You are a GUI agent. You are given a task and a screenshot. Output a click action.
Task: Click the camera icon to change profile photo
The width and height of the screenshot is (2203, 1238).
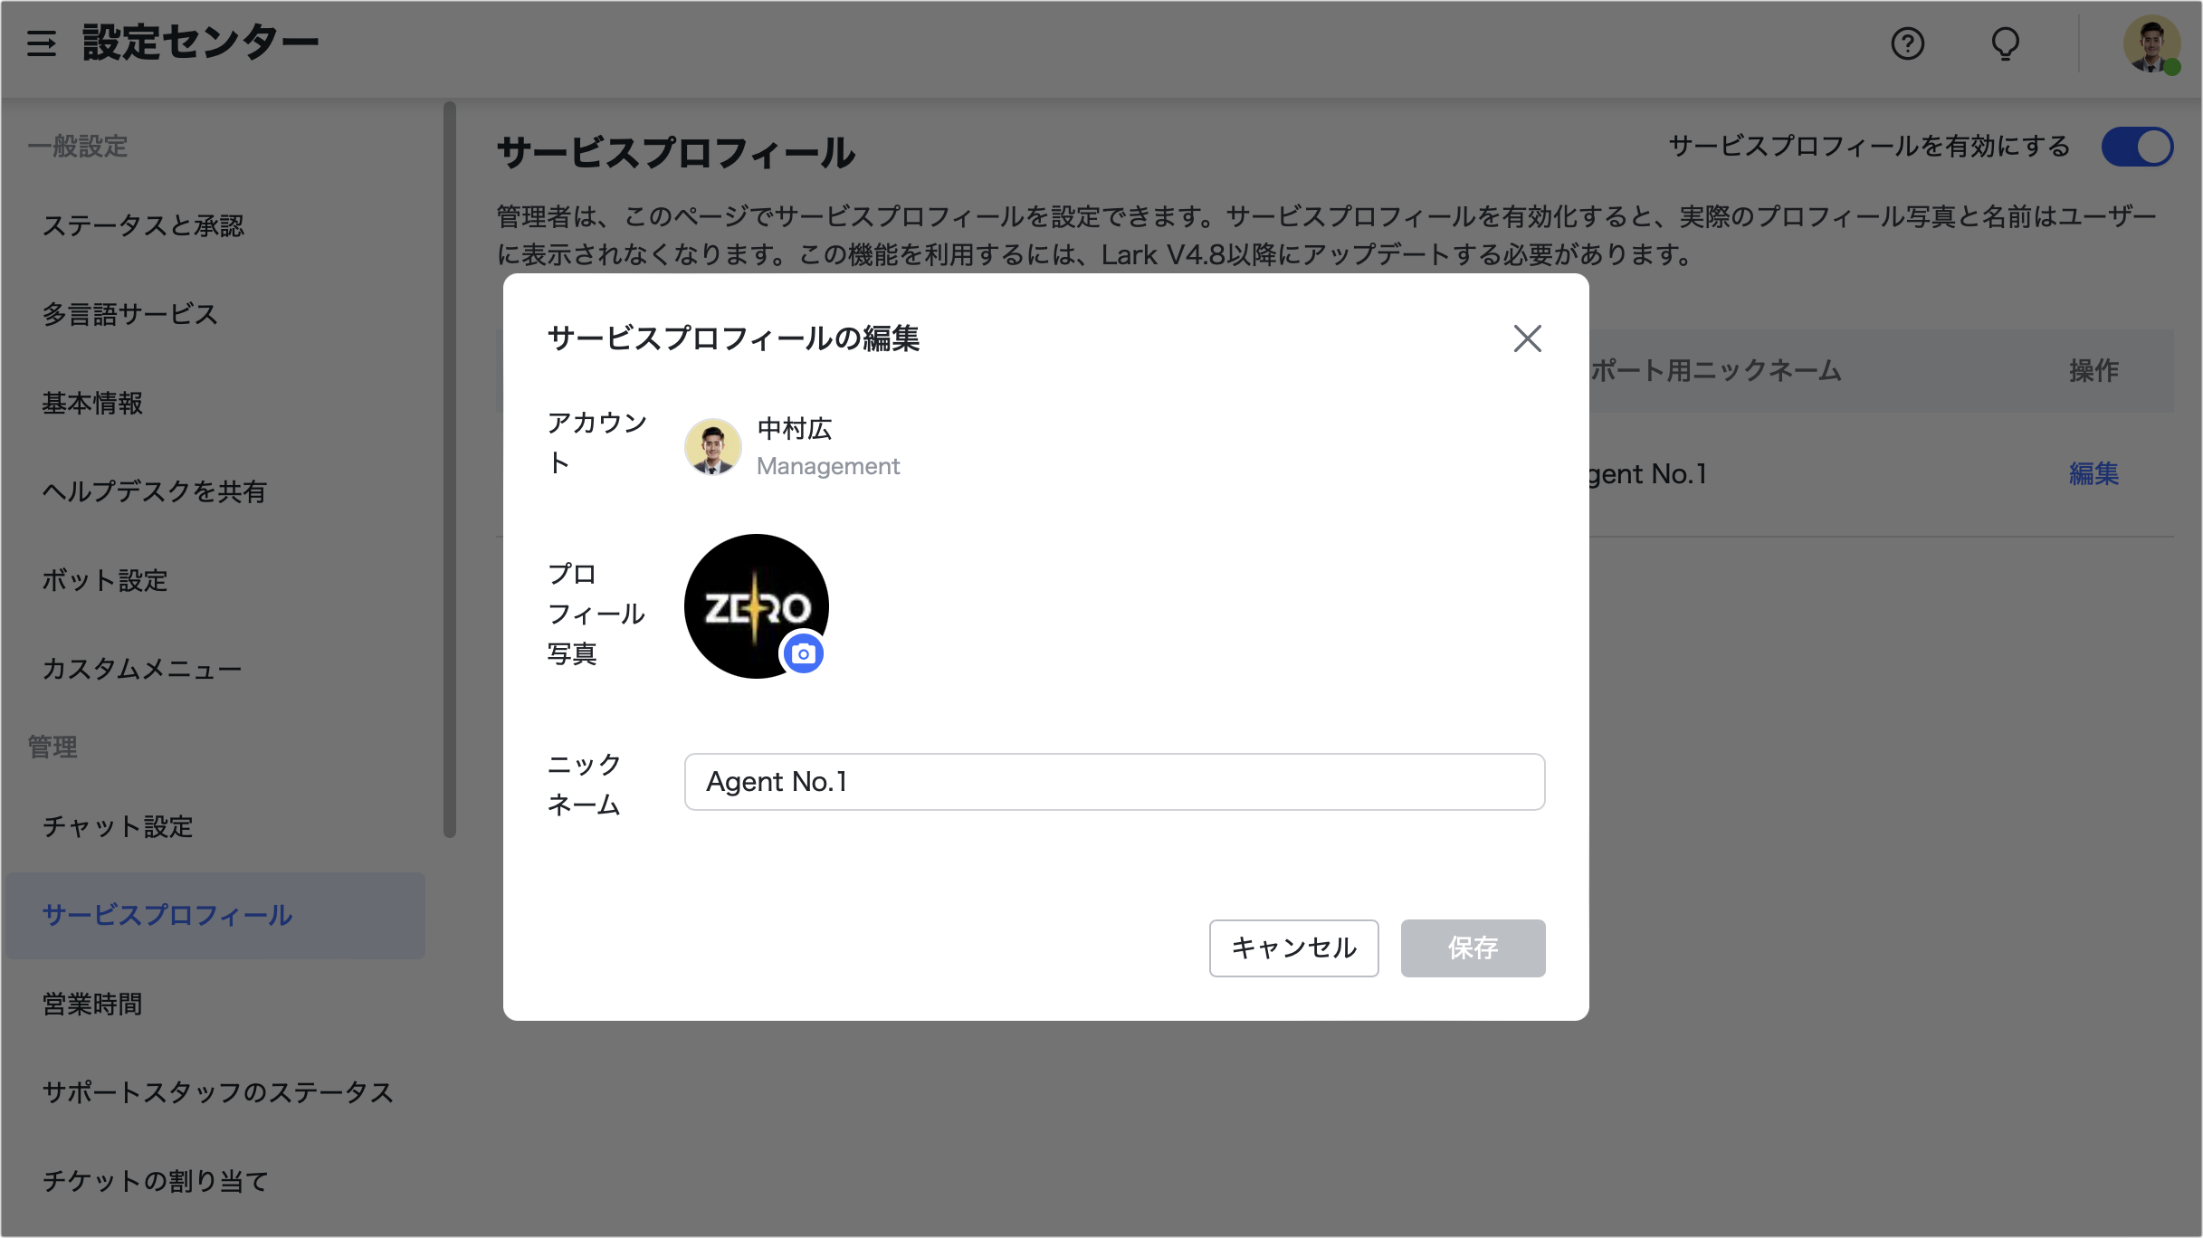pyautogui.click(x=802, y=652)
